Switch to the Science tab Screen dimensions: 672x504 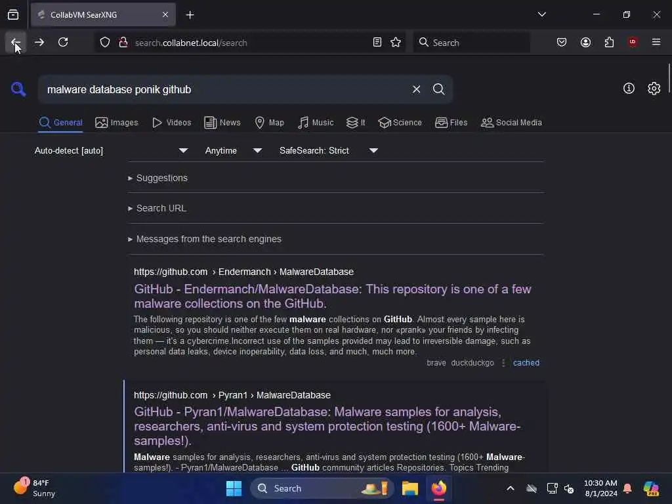click(400, 123)
